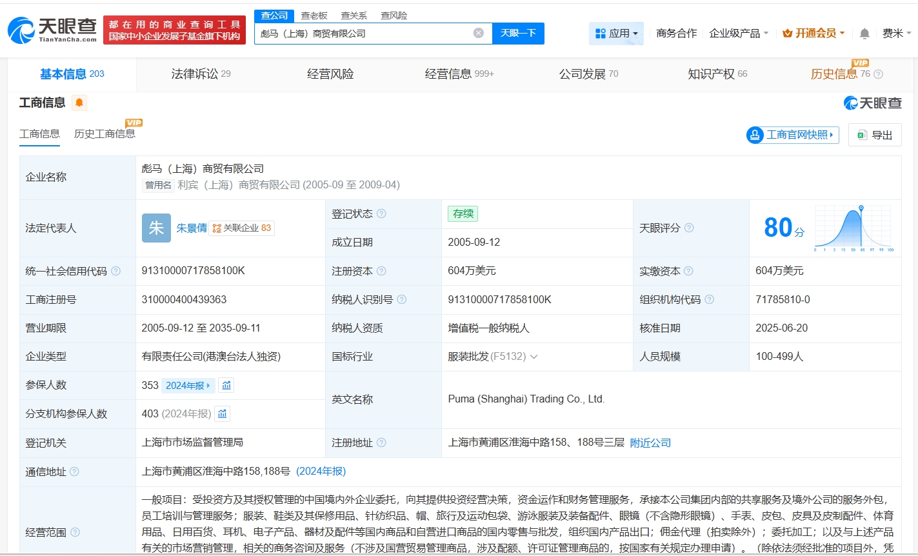
Task: Expand the 企业级产品 dropdown
Action: pyautogui.click(x=739, y=34)
